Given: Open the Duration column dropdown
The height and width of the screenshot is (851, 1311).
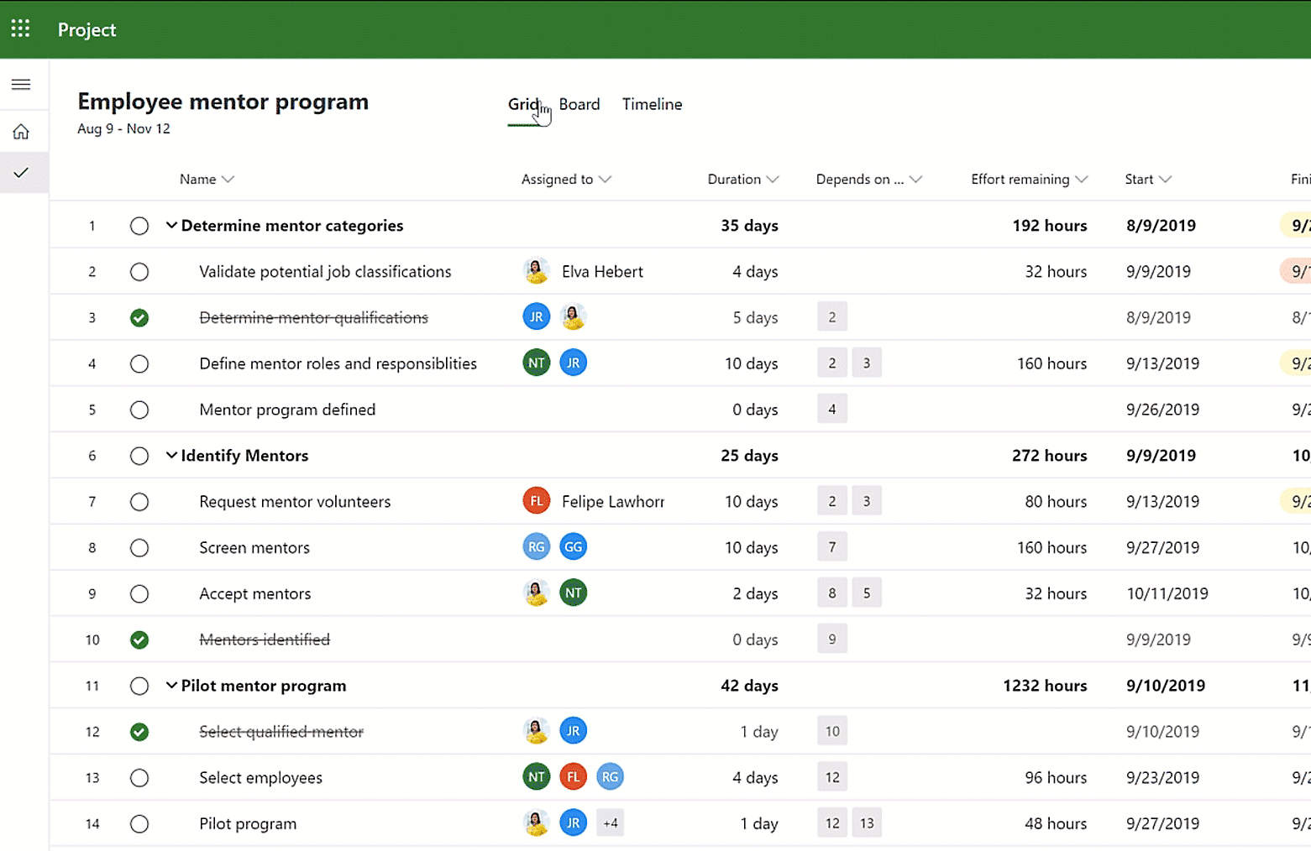Looking at the screenshot, I should click(773, 179).
